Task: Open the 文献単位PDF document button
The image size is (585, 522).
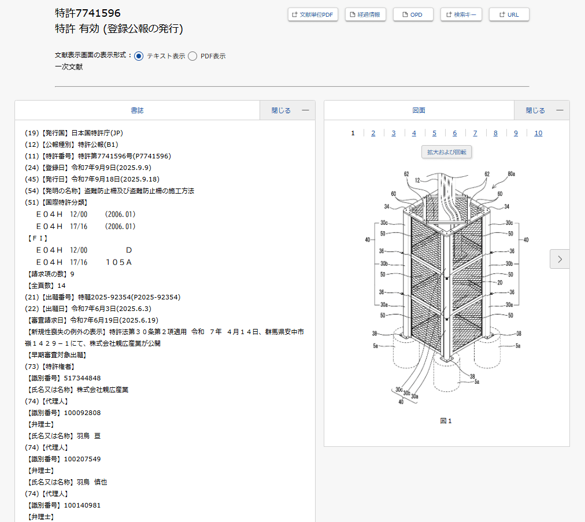Action: click(313, 14)
